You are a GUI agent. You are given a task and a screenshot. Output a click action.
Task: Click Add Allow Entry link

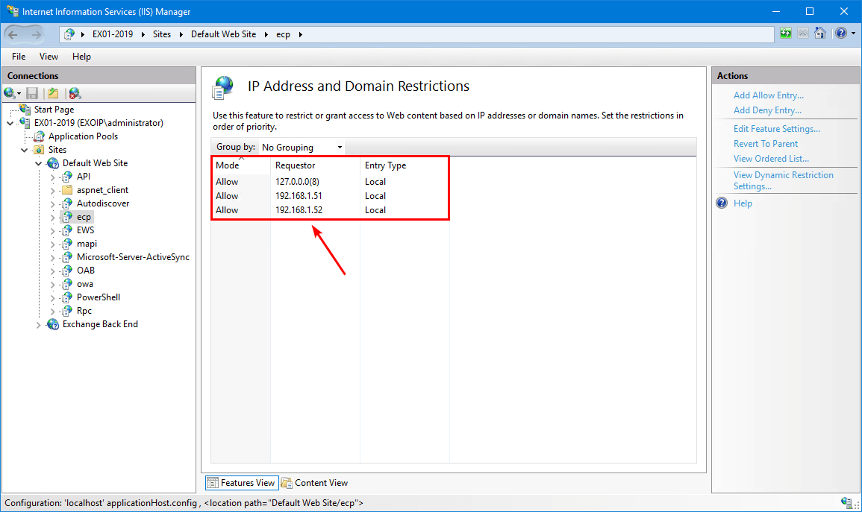pos(769,95)
